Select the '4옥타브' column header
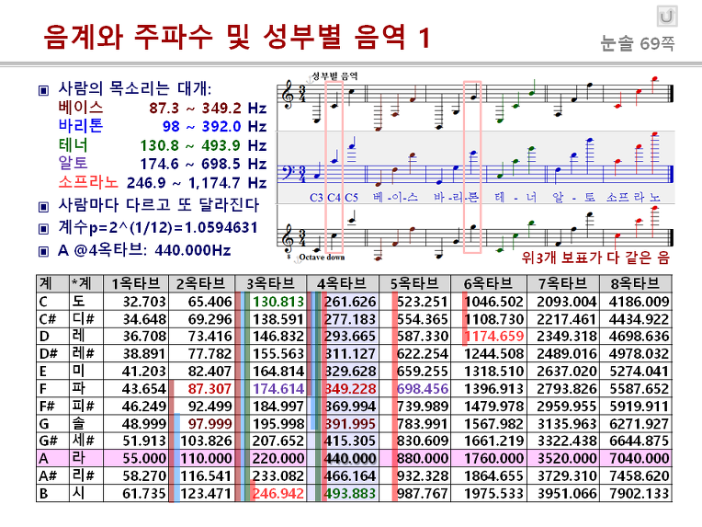Screen dimensions: 702x527 tap(342, 283)
